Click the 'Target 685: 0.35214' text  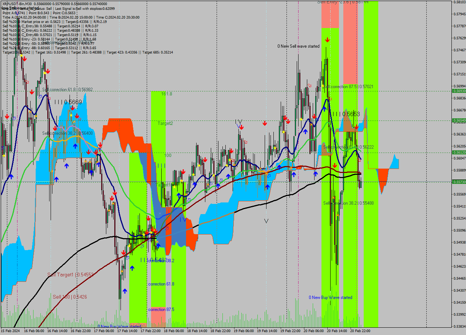click(158, 52)
